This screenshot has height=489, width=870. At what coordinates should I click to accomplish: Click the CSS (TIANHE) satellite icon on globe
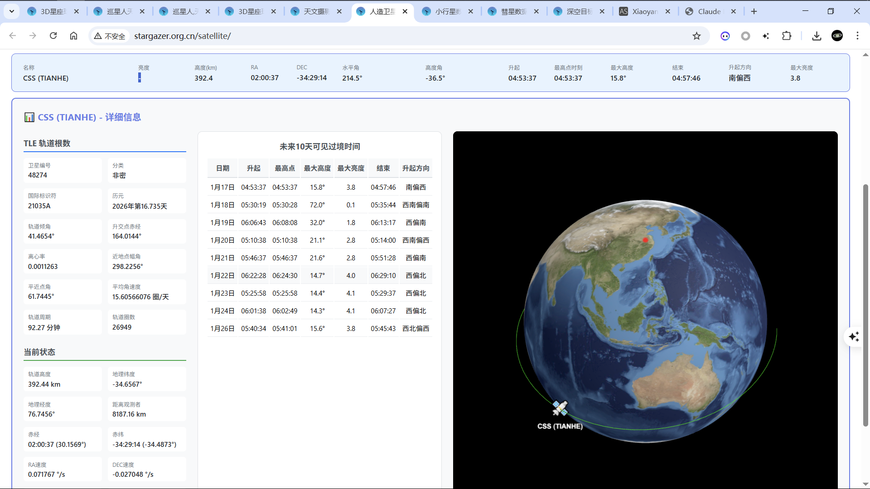click(x=560, y=408)
